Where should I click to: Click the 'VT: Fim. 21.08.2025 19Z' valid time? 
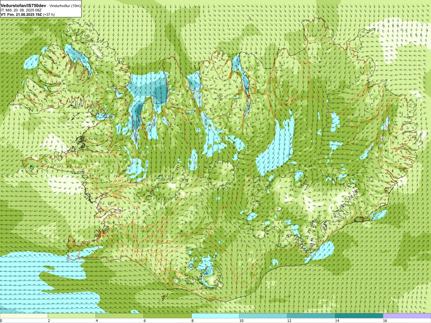tap(21, 14)
